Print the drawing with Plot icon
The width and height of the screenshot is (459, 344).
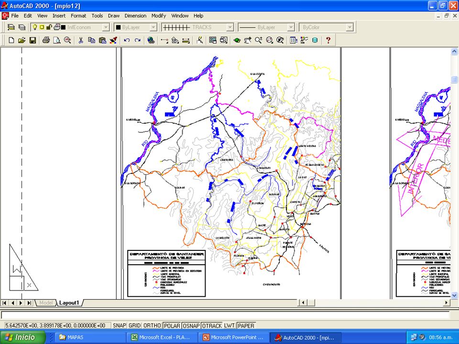point(46,40)
